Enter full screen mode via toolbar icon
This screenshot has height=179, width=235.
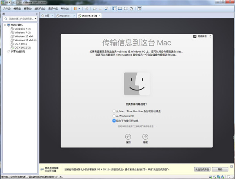point(126,9)
